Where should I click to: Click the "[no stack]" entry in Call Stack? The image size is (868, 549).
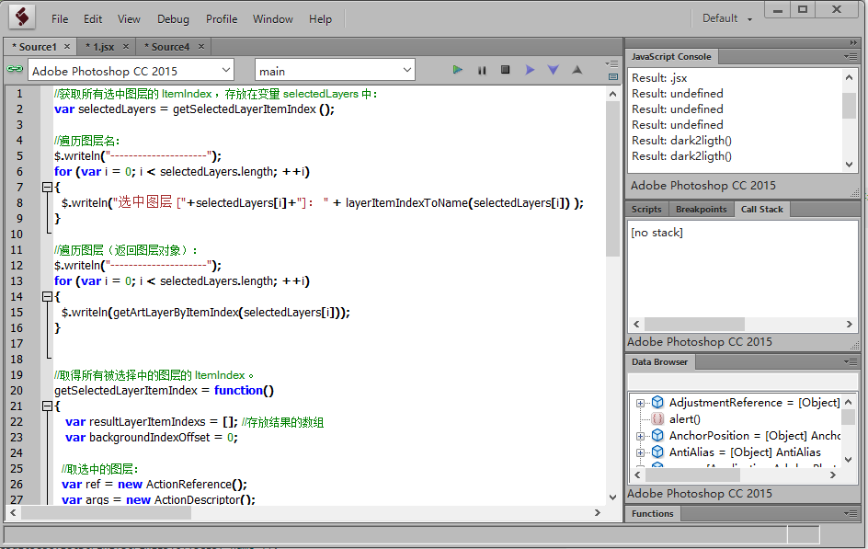657,233
